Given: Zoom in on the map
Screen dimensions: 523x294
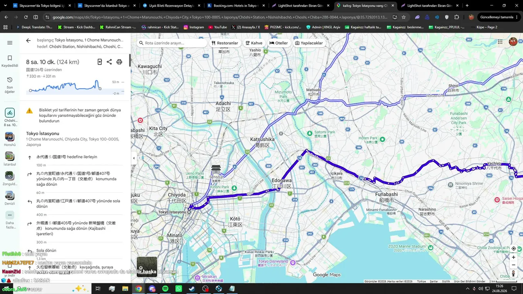Looking at the screenshot, I should click(514, 257).
